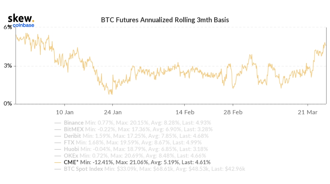Select the 28 Feb x-axis date label

pos(233,112)
